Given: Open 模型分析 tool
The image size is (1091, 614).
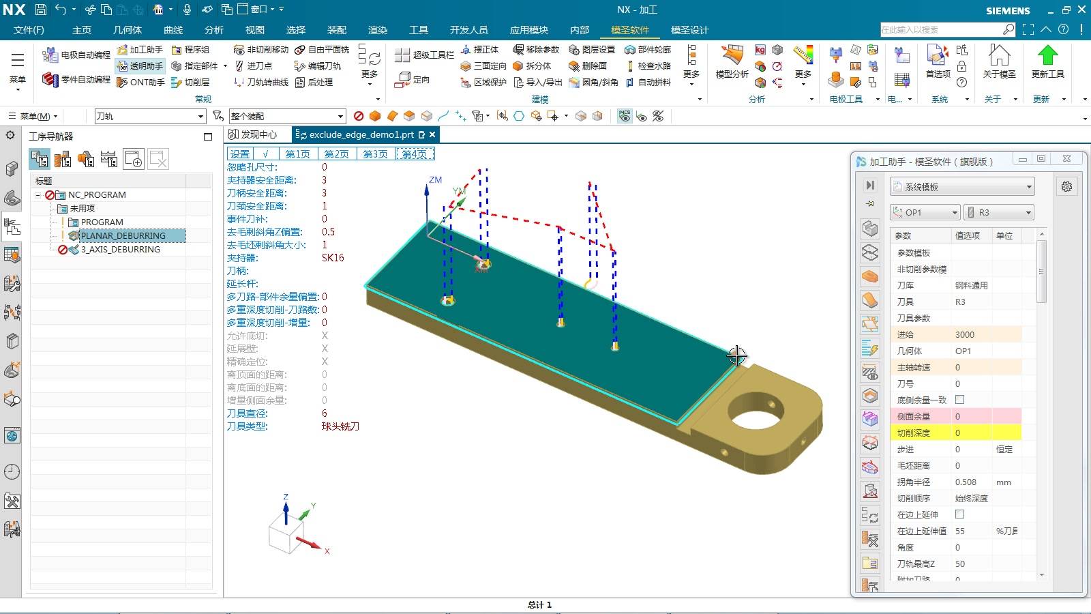Looking at the screenshot, I should [732, 62].
